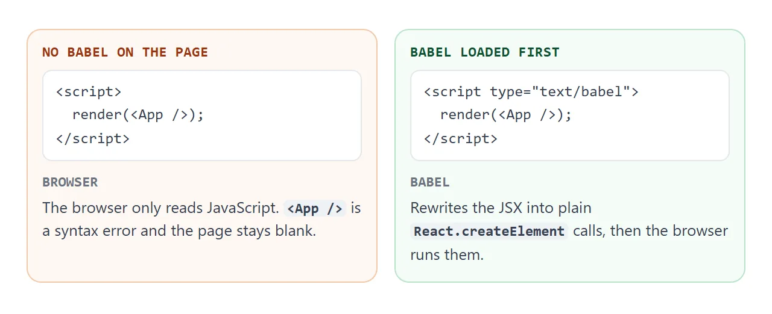Click the '</script>' closing tag in the left code block

click(x=93, y=138)
